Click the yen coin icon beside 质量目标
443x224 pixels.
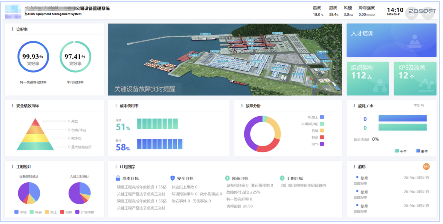coord(227,178)
